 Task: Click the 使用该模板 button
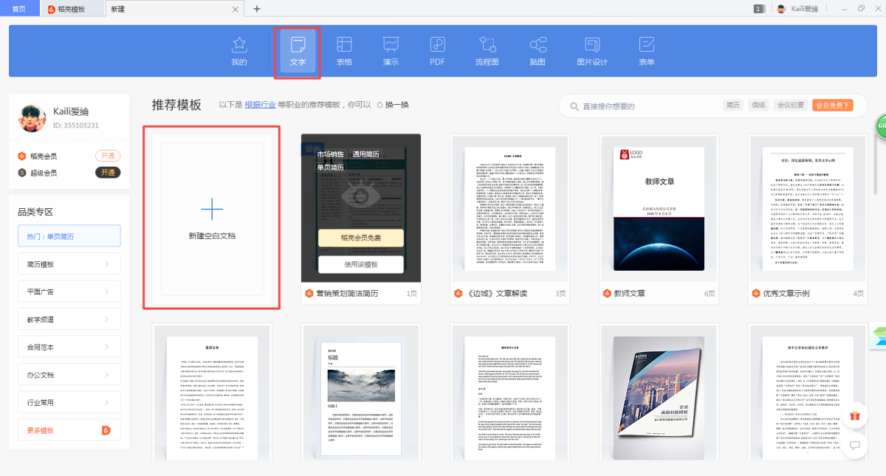(360, 265)
